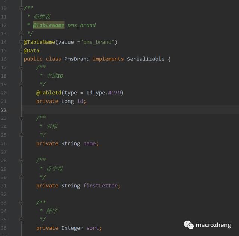
Task: Collapse the sort field comment at line 33
Action: point(21,203)
